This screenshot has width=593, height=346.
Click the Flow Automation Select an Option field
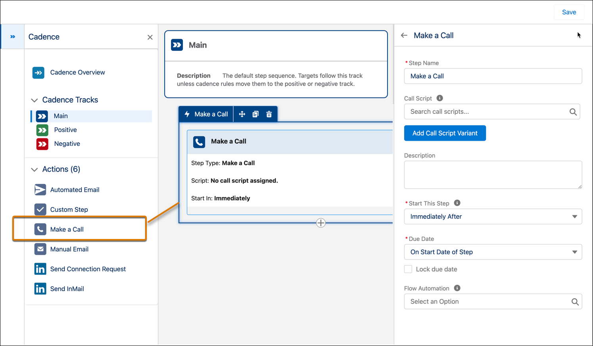[493, 302]
